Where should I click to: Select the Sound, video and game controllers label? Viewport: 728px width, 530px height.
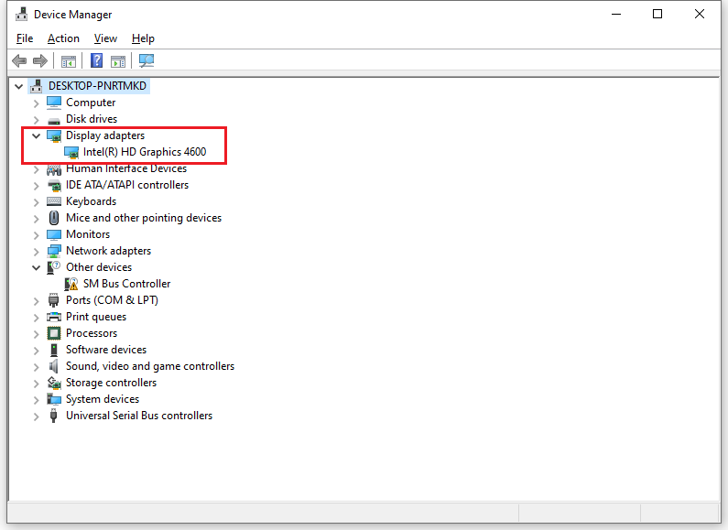pos(150,366)
